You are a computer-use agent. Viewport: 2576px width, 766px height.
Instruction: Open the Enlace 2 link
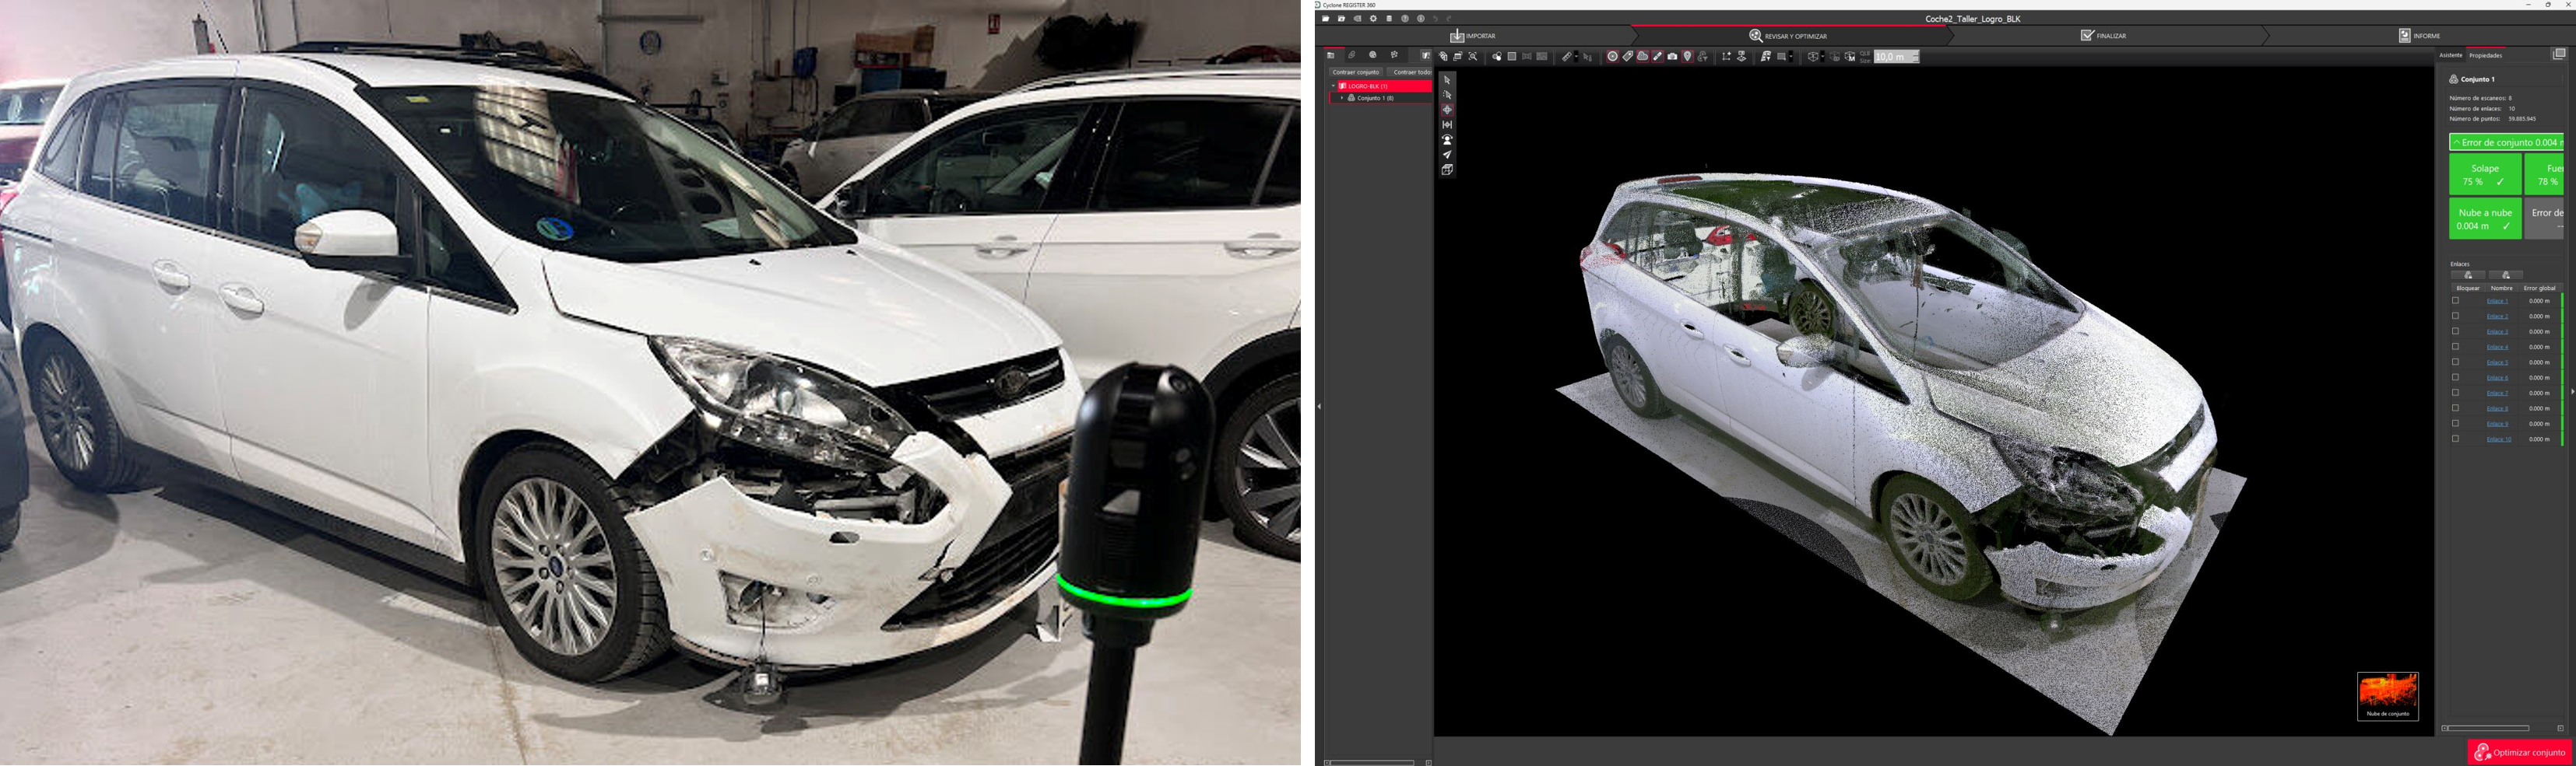pos(2498,317)
